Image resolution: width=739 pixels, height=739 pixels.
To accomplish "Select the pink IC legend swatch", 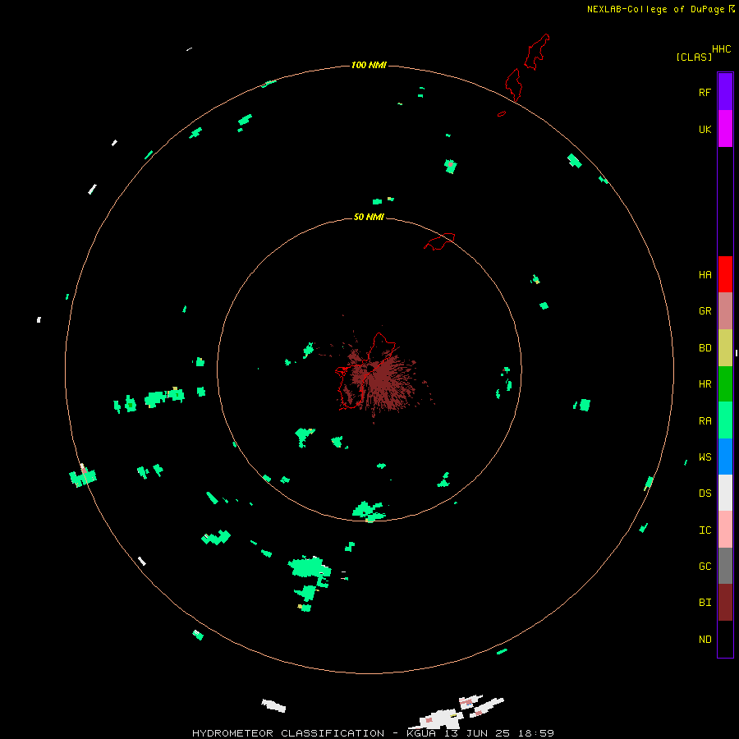I will pos(725,530).
